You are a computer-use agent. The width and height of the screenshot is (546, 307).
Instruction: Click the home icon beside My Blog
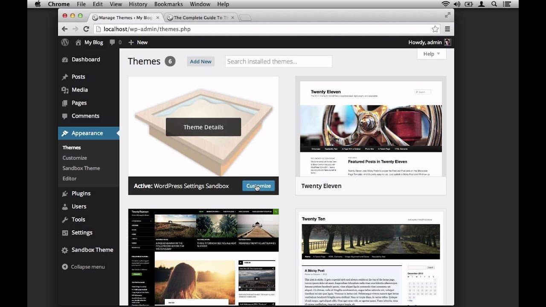tap(78, 42)
